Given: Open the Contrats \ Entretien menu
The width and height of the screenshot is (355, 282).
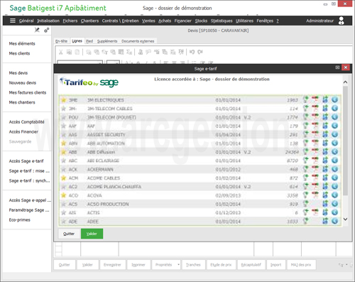Looking at the screenshot, I should [120, 21].
